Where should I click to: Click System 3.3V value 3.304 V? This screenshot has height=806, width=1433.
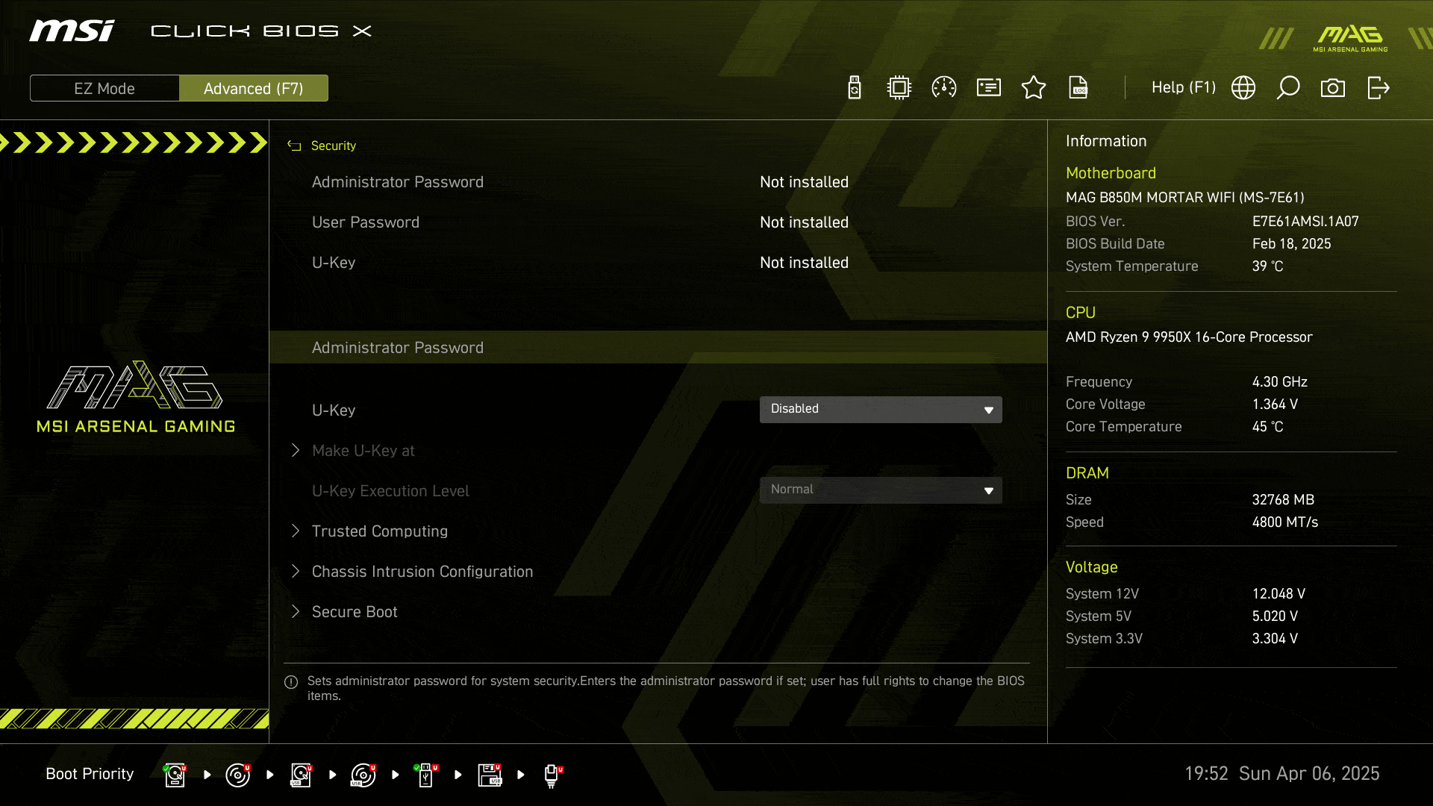point(1275,639)
